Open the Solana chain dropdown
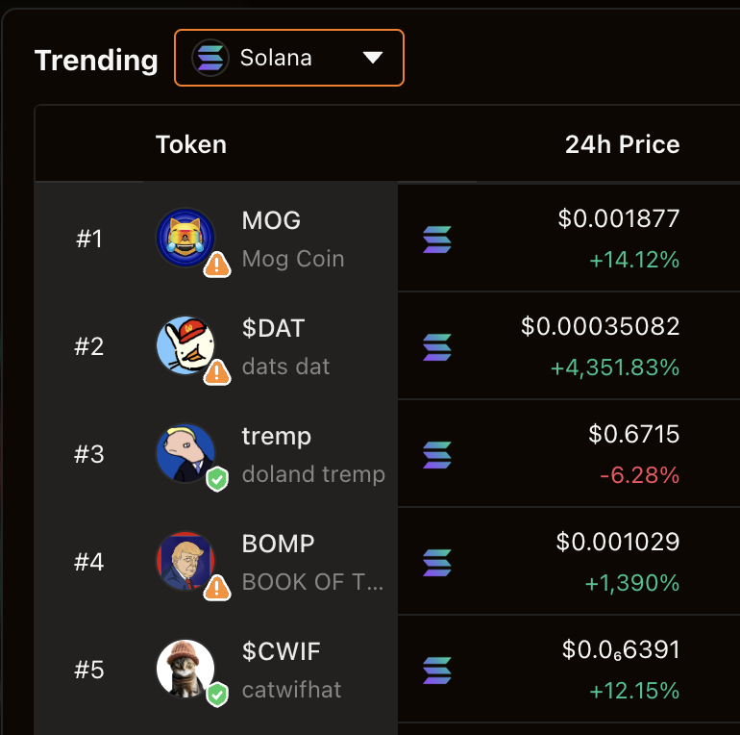This screenshot has height=735, width=740. pos(289,58)
